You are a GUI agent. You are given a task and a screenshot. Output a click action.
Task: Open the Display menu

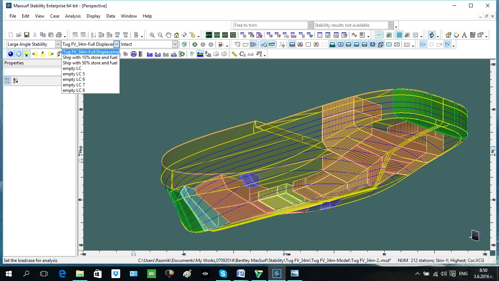click(94, 16)
